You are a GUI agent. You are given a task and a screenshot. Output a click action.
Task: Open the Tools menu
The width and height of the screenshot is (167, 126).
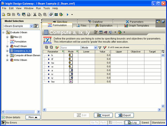coord(47,8)
